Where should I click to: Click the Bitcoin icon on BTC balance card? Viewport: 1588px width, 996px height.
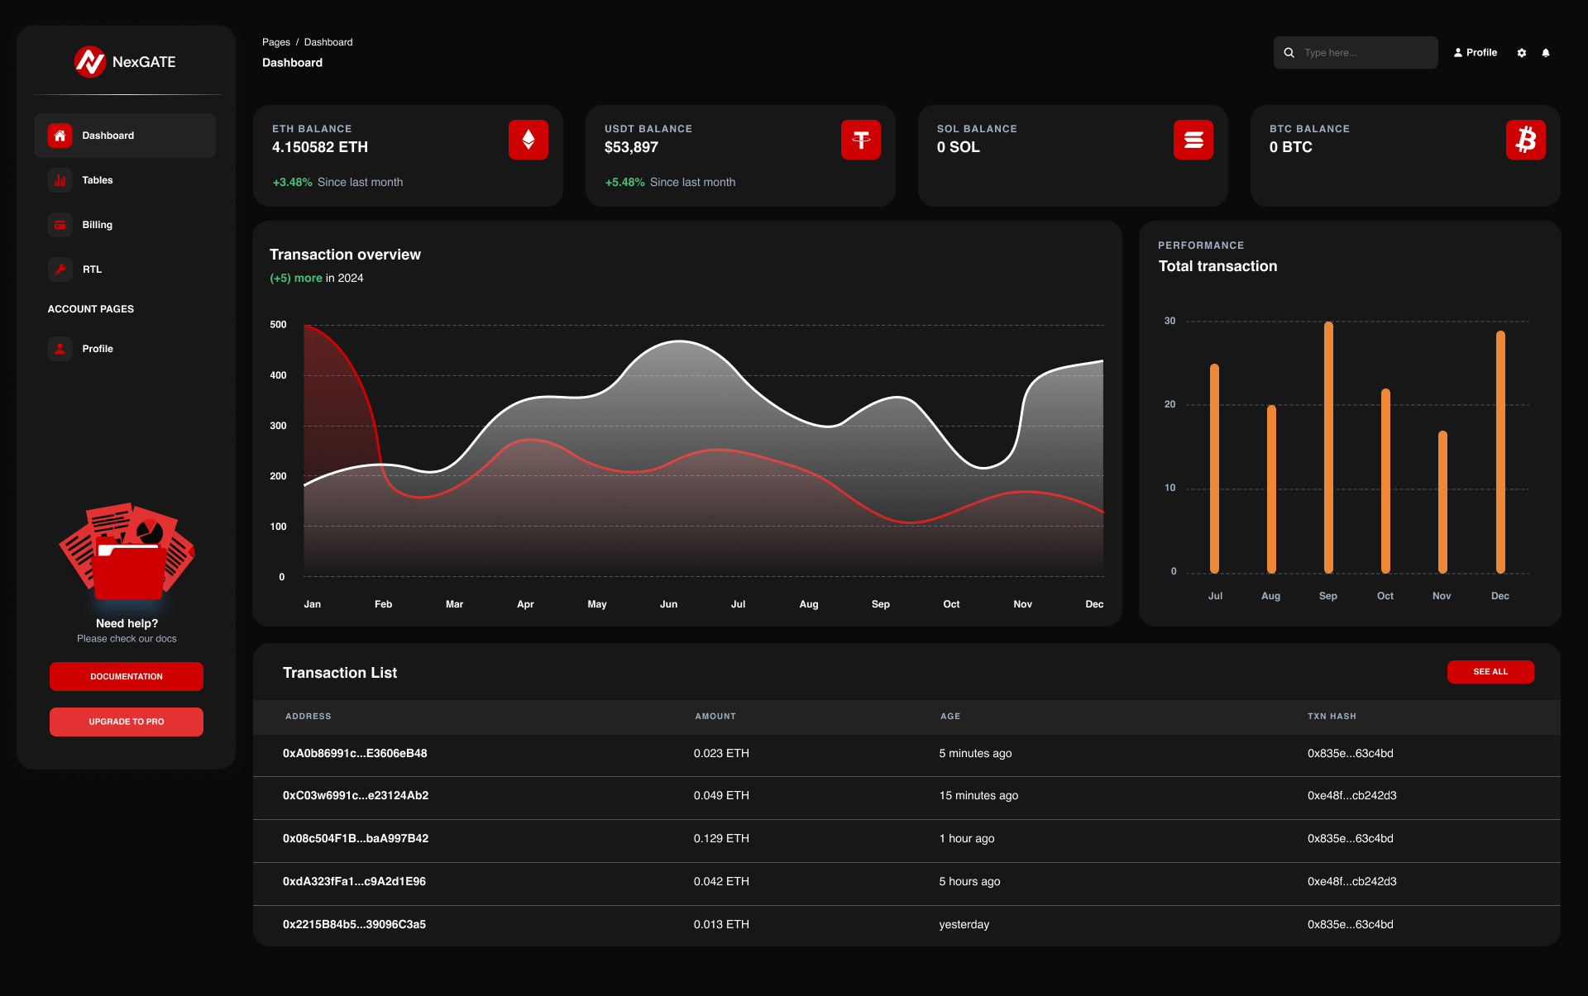pos(1526,140)
